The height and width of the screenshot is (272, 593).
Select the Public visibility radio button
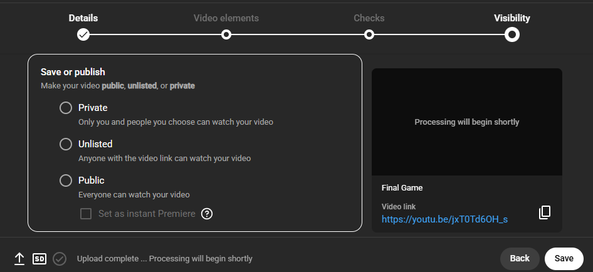[66, 180]
